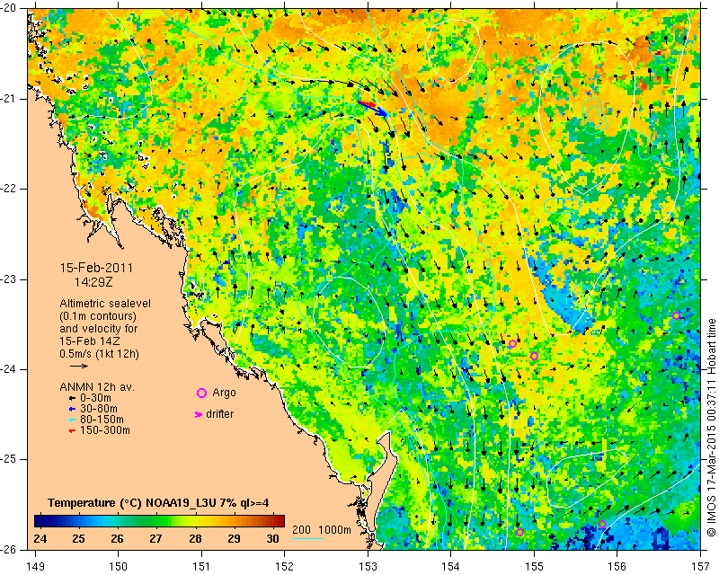Image resolution: width=719 pixels, height=575 pixels.
Task: Click the '200 1000m' isobath label
Action: 322,530
